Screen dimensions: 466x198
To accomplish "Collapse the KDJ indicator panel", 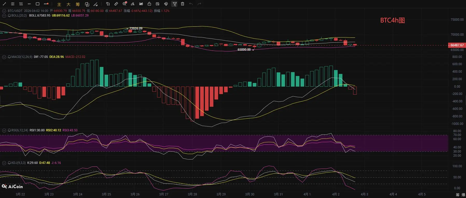I will point(4,163).
